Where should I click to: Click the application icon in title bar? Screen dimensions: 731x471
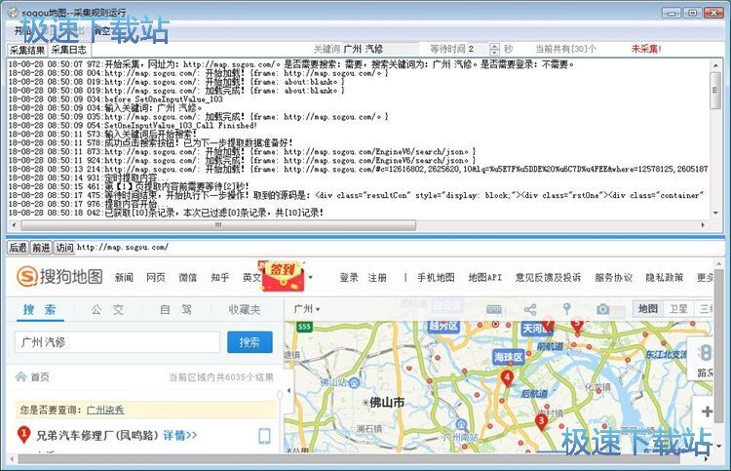click(x=14, y=13)
